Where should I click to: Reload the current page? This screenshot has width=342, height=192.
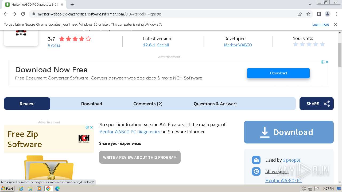point(23,14)
